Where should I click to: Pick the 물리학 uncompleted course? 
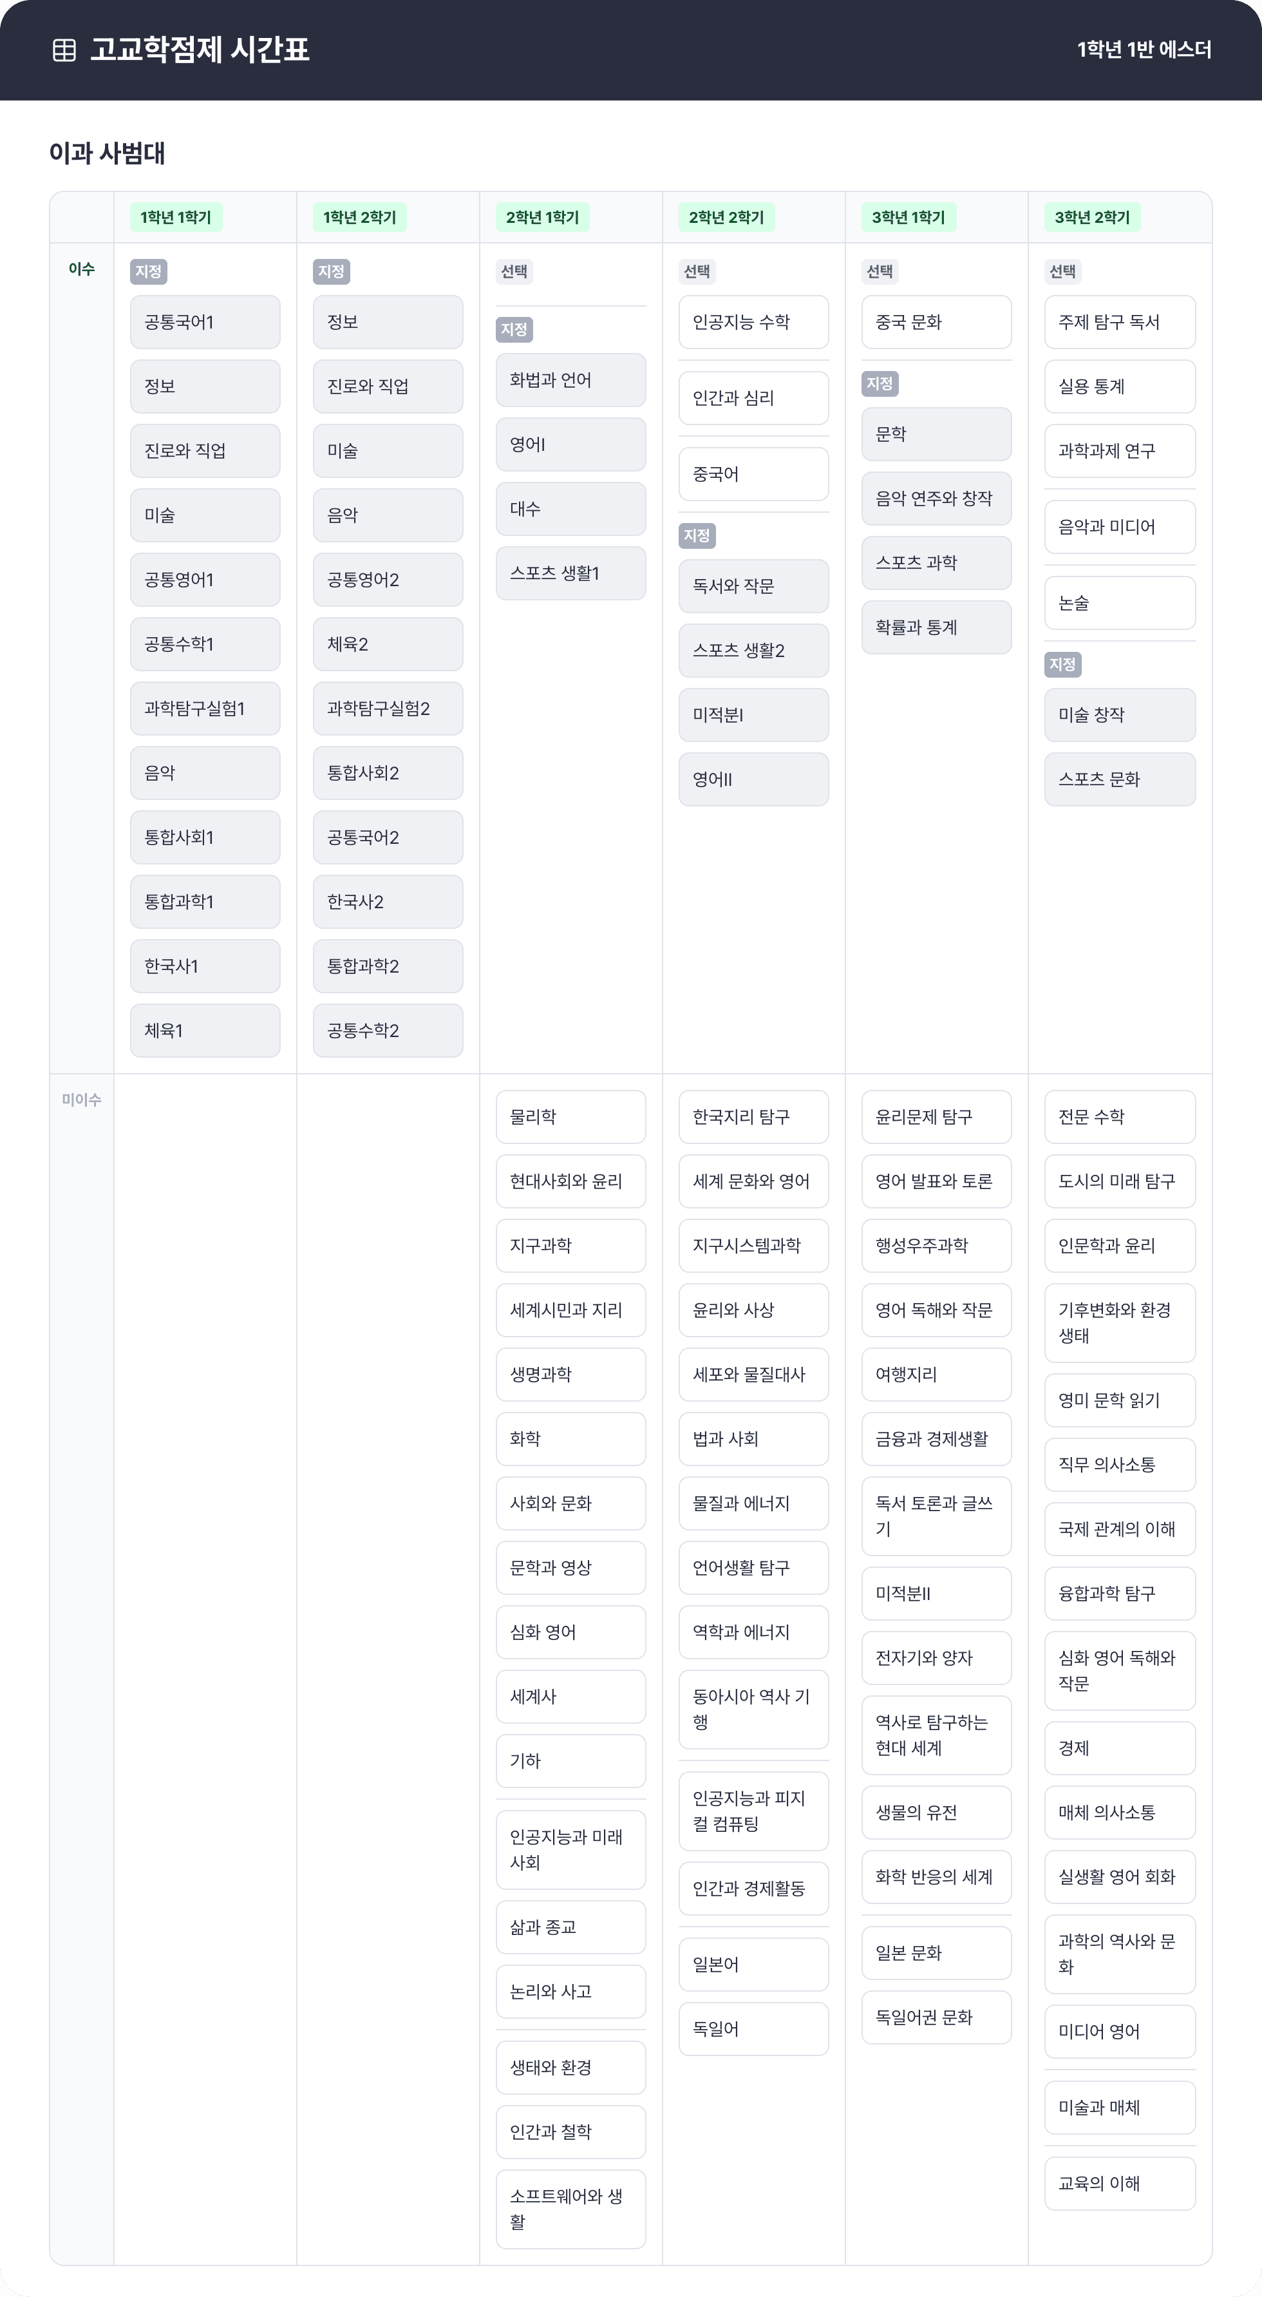coord(570,1116)
